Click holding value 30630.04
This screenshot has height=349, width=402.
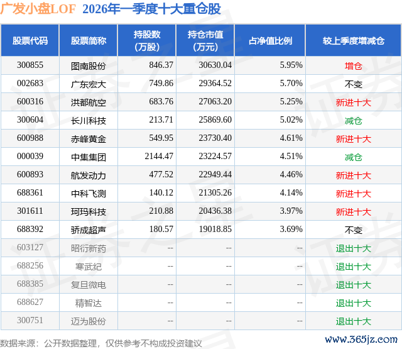click(215, 65)
